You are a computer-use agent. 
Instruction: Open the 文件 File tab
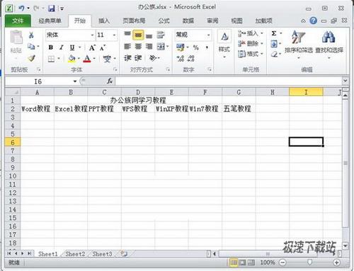(x=18, y=21)
